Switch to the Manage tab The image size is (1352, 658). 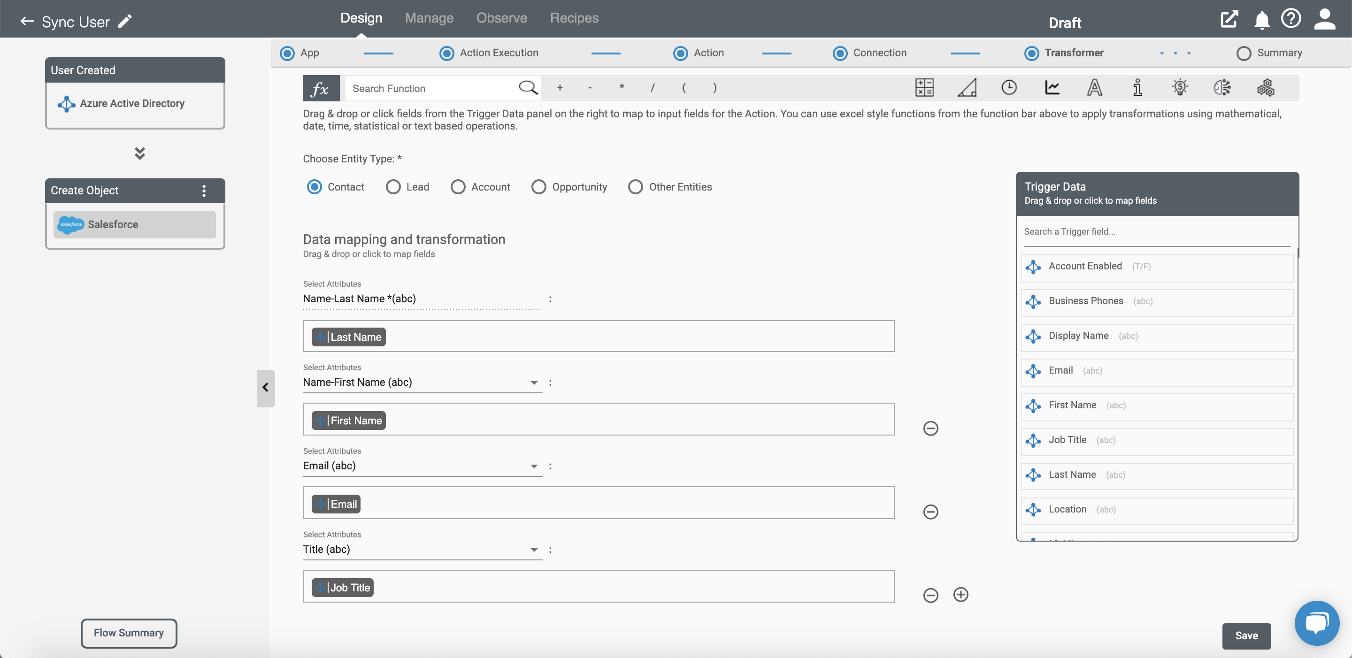coord(429,18)
